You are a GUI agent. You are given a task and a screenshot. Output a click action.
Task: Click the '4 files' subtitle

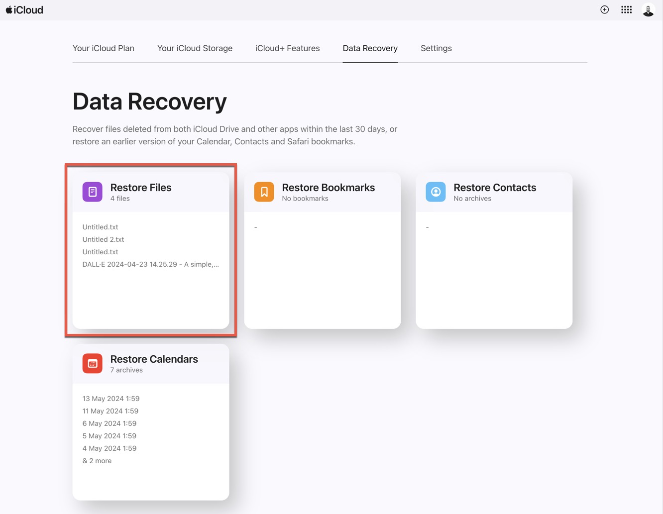[120, 199]
